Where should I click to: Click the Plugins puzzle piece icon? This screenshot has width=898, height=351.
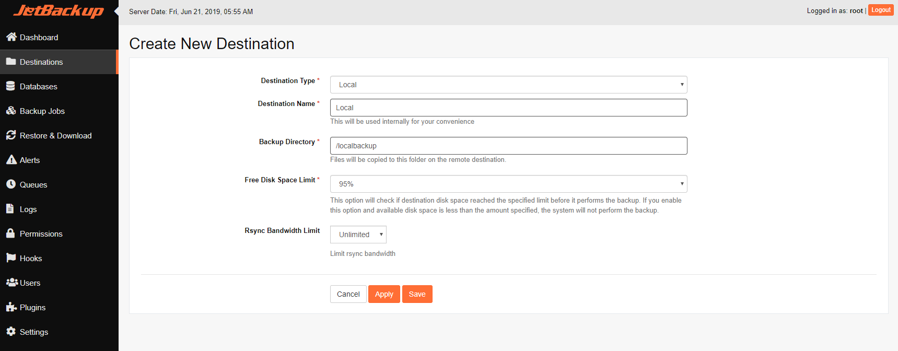coord(11,307)
